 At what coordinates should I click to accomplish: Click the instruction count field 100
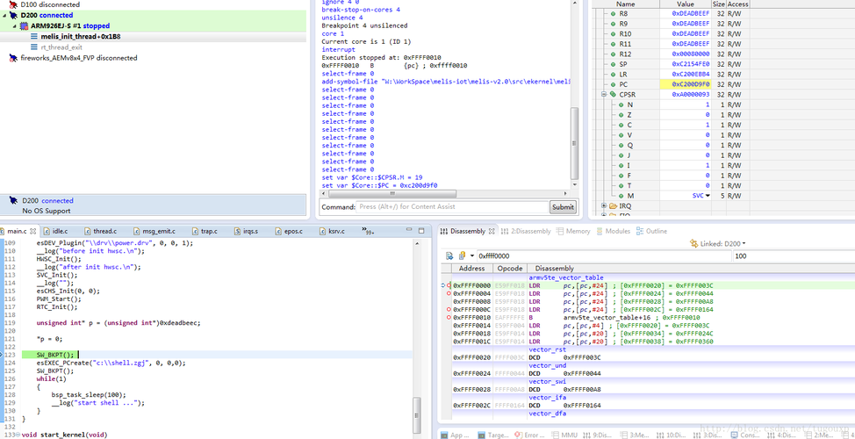(793, 255)
